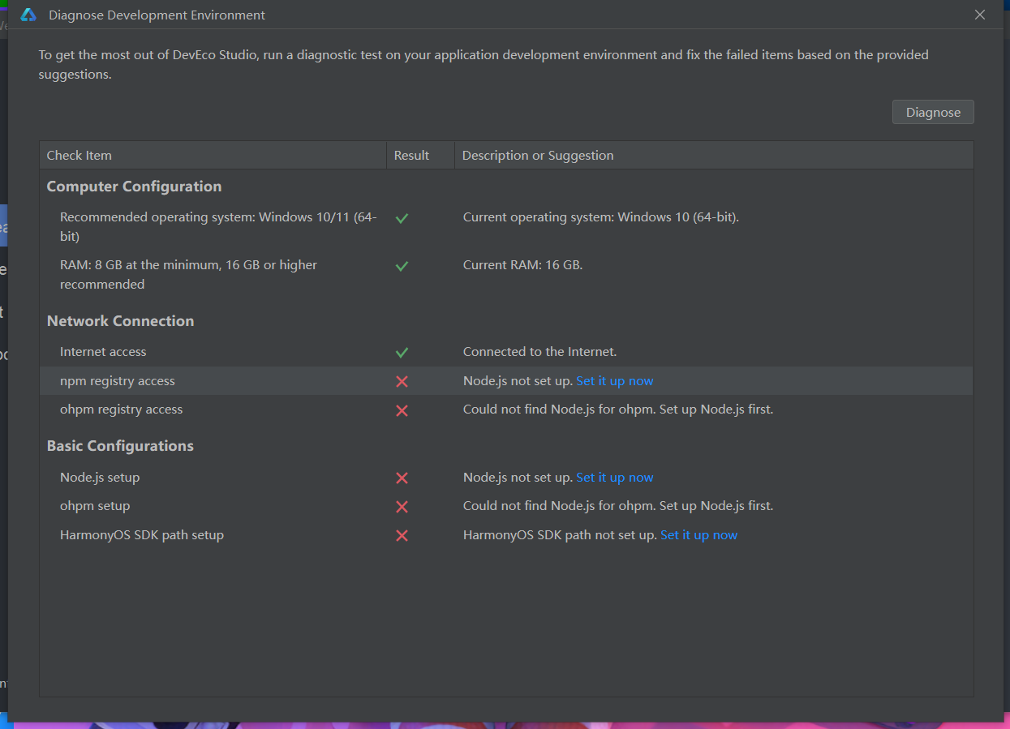Open 'Set it up now' for HarmonyOS SDK
This screenshot has height=729, width=1010.
tap(698, 535)
